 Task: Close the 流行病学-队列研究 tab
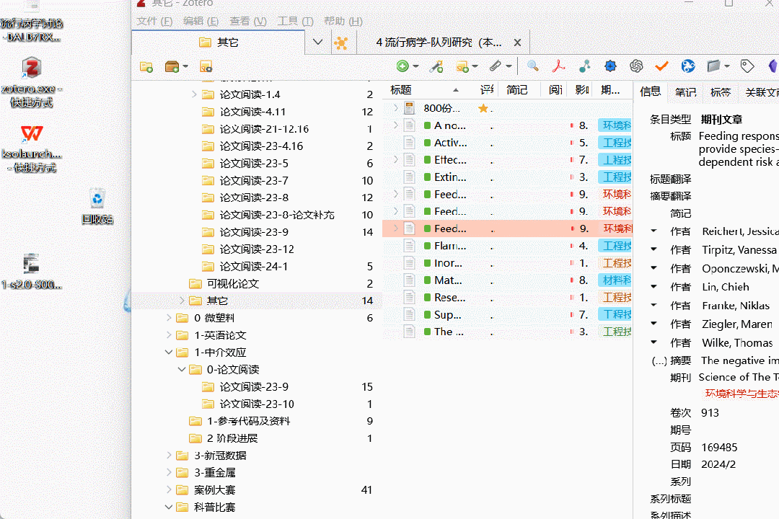517,43
